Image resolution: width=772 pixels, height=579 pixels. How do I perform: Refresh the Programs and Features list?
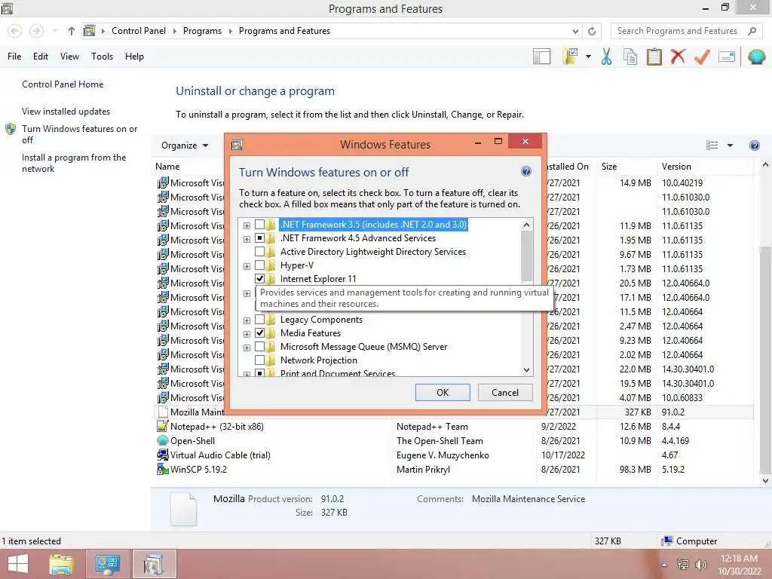[592, 31]
